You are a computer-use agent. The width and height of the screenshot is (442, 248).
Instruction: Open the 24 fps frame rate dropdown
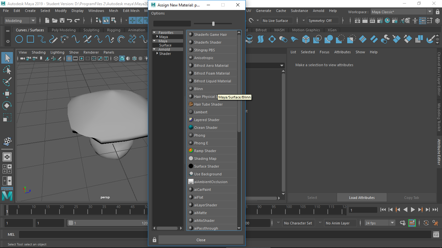point(380,223)
